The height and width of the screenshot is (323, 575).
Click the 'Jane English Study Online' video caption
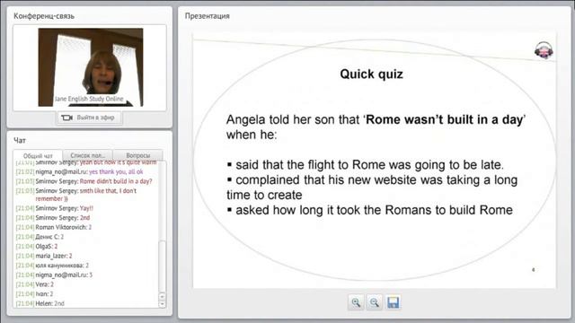point(89,99)
